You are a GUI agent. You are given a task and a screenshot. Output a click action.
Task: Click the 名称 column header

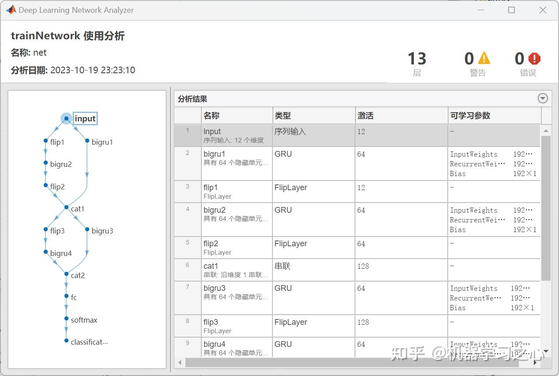click(211, 115)
